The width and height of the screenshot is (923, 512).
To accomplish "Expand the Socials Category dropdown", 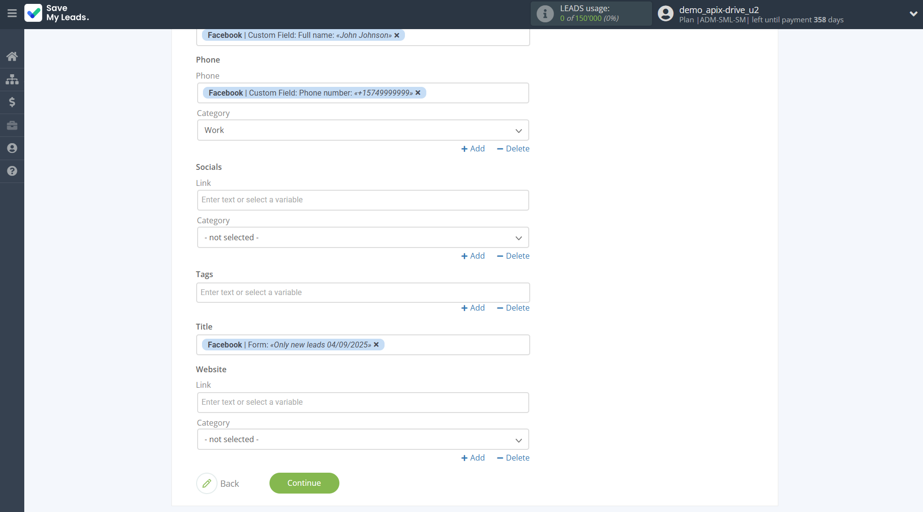I will click(363, 237).
